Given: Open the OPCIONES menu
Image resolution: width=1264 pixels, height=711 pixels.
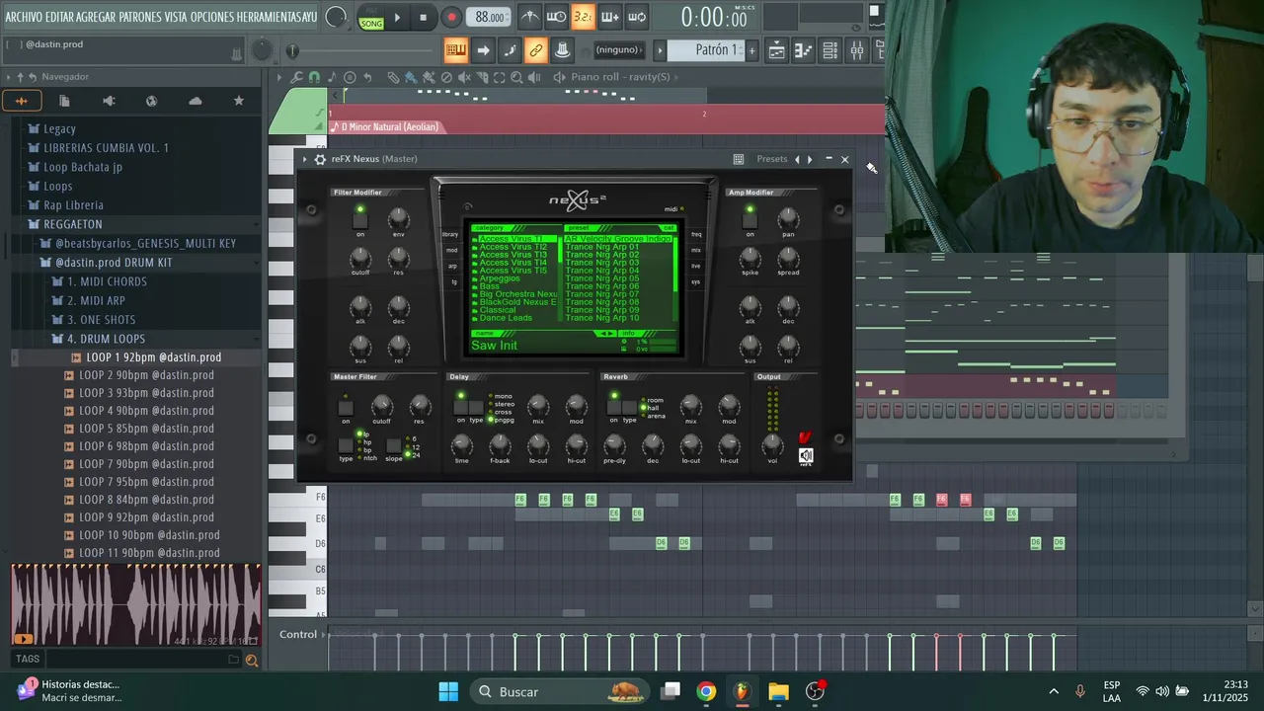Looking at the screenshot, I should coord(212,18).
